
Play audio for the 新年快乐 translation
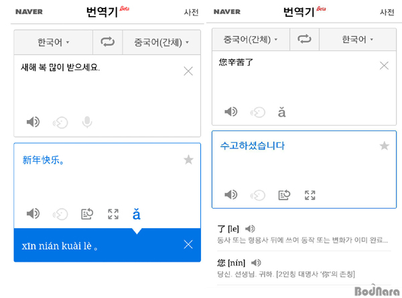(33, 214)
